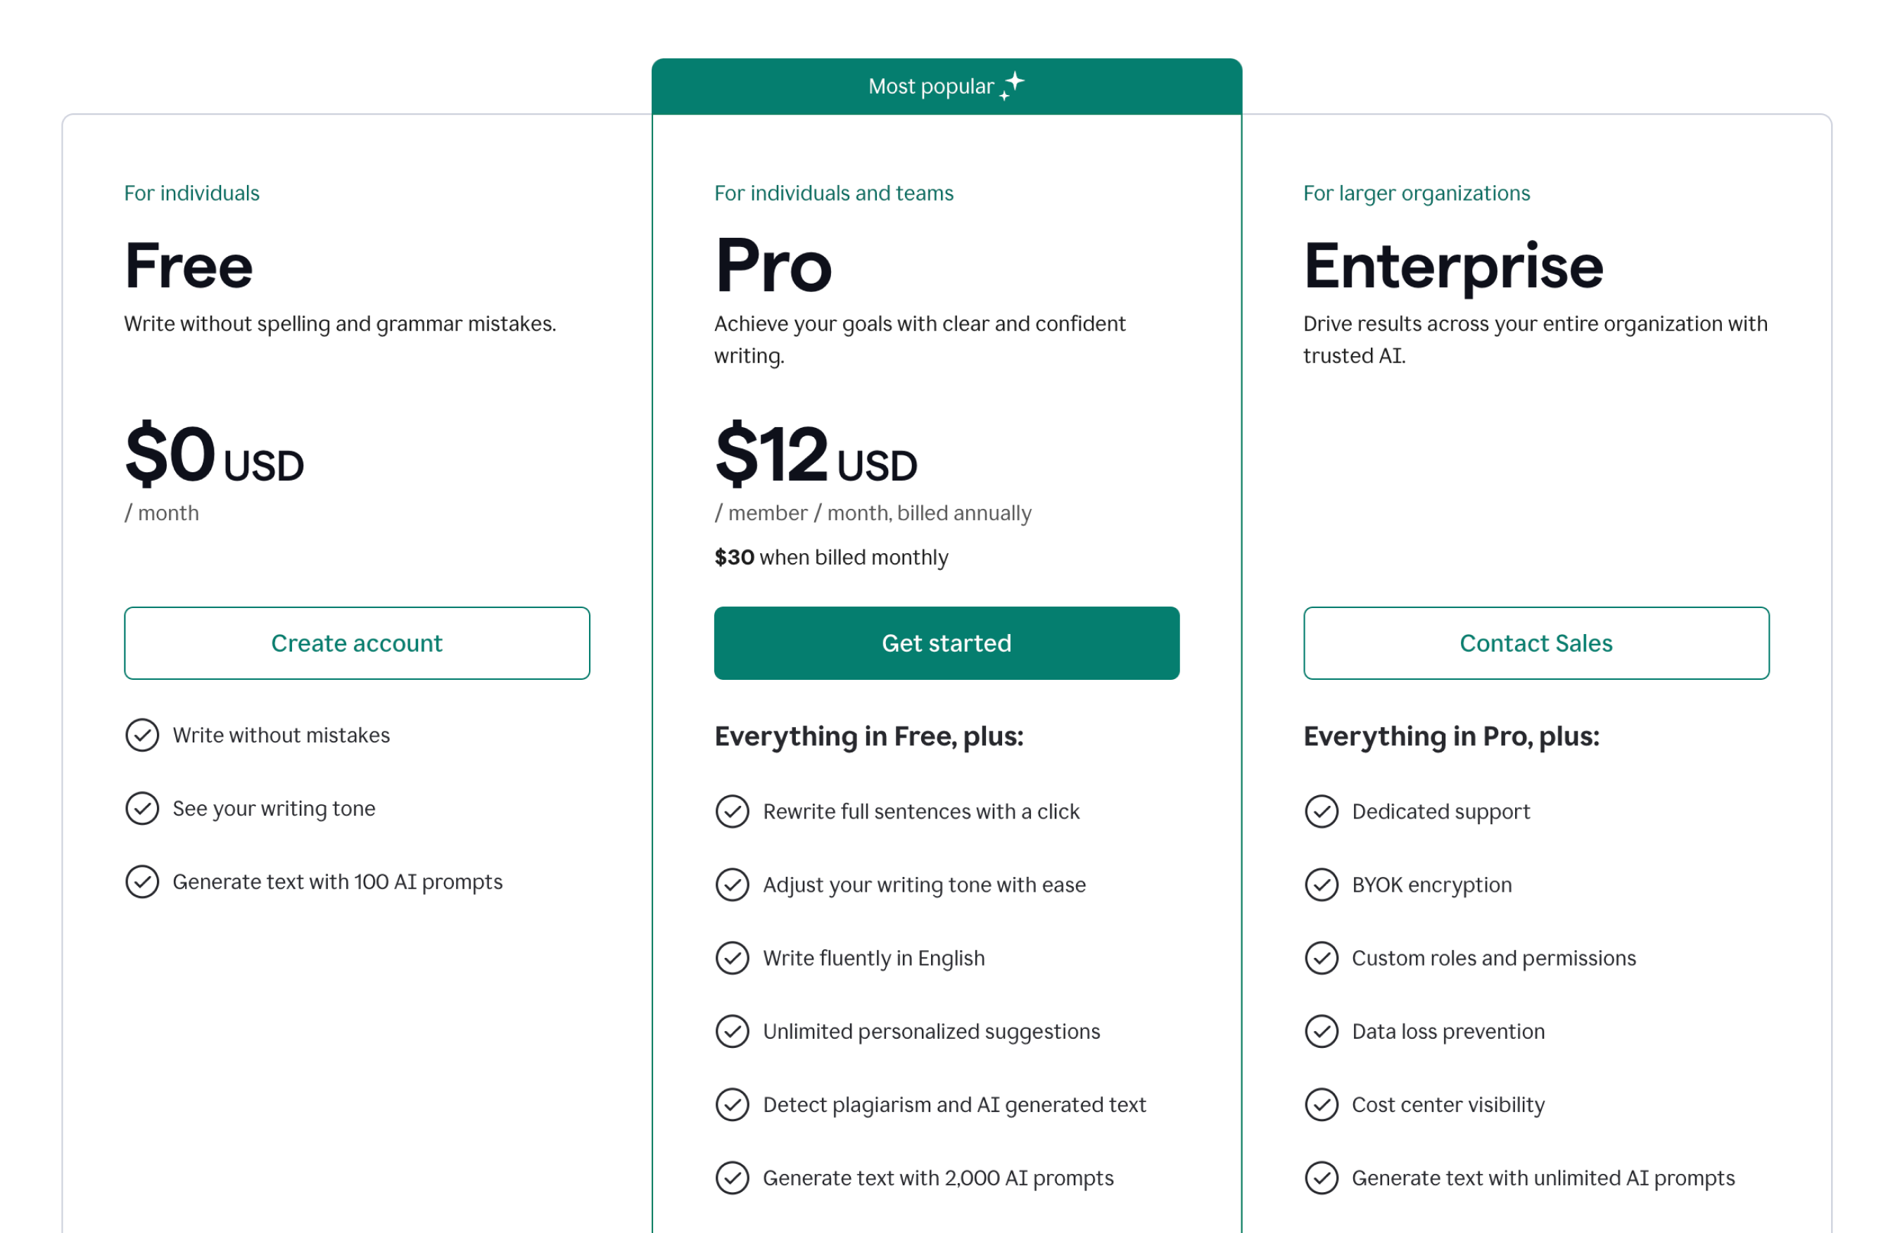Select the Pro plan heading
This screenshot has width=1900, height=1233.
pos(773,266)
